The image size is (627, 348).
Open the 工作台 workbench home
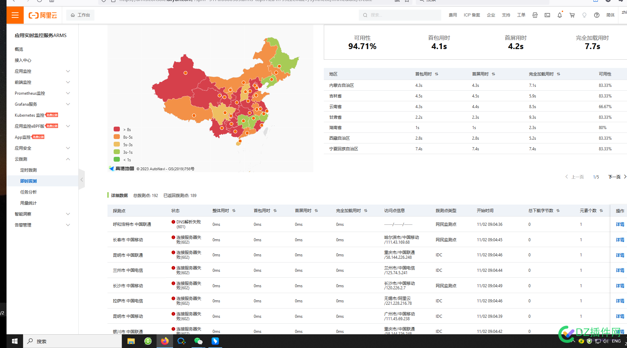[x=80, y=15]
